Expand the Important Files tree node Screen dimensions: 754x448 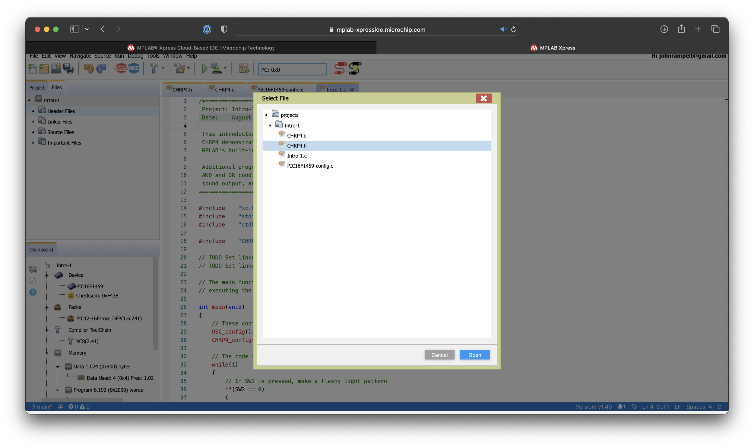coord(33,143)
